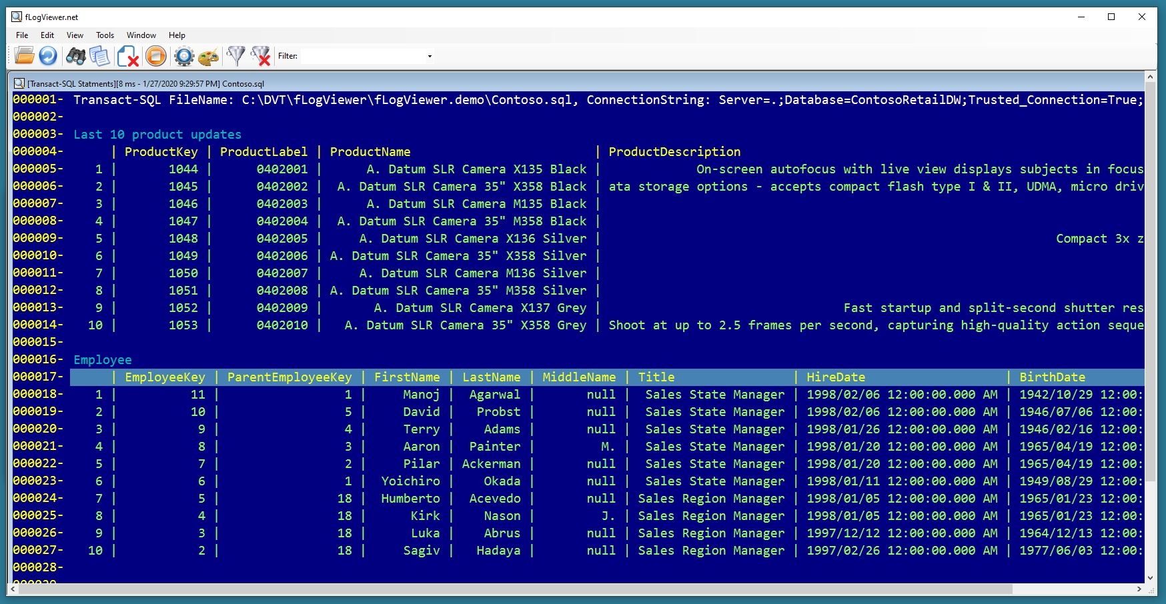Open the Window menu
The width and height of the screenshot is (1166, 604).
coord(141,35)
